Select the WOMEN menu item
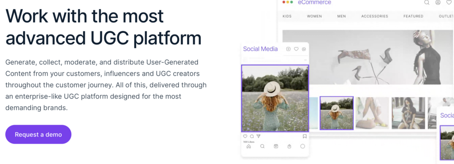This screenshot has width=454, height=164. 314,16
